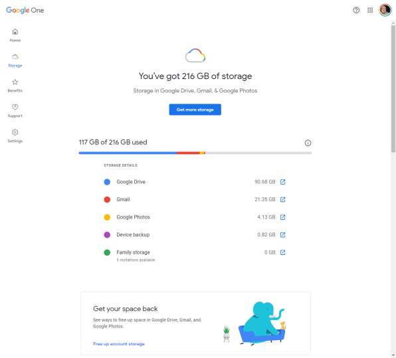The image size is (396, 358).
Task: Click the storage info icon
Action: pyautogui.click(x=308, y=143)
